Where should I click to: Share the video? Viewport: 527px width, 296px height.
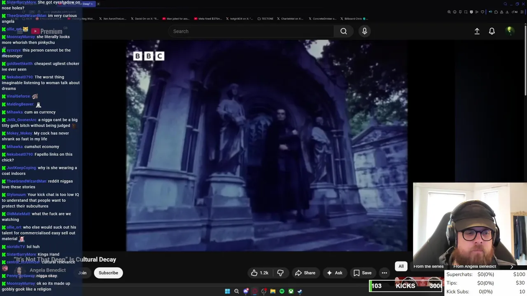[x=305, y=273]
